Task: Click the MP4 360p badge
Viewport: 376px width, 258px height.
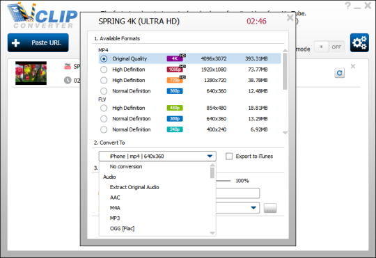Action: (175, 91)
